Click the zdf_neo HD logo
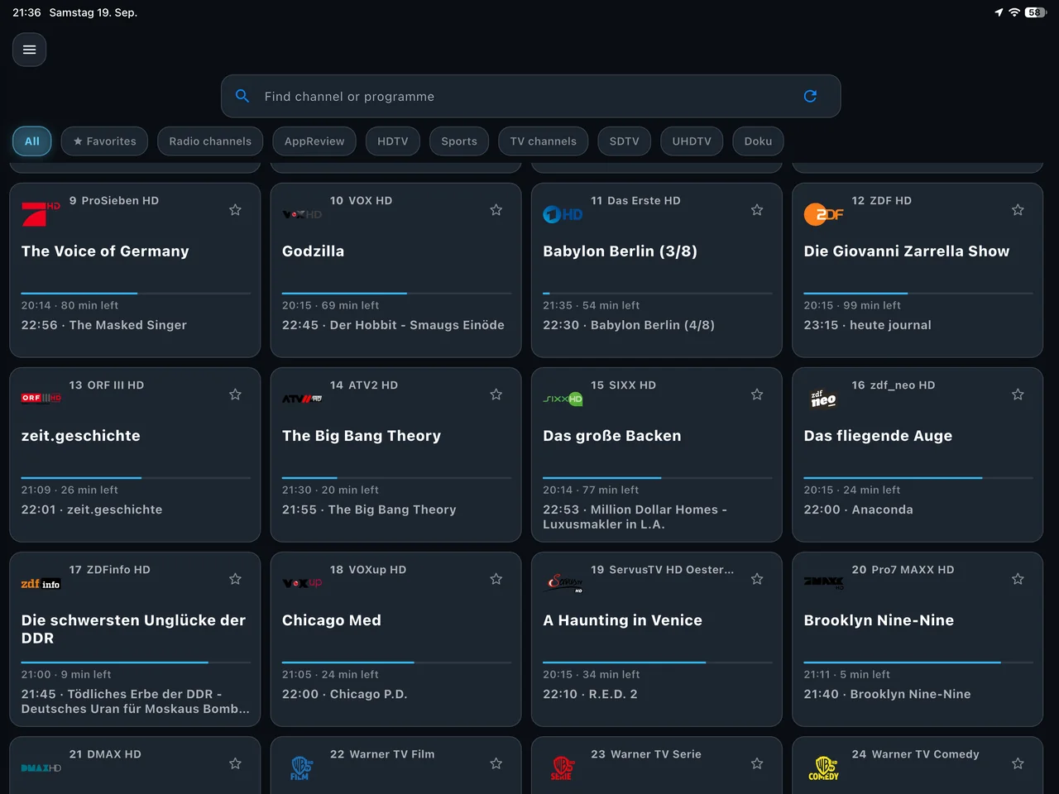Viewport: 1059px width, 794px height. [824, 399]
